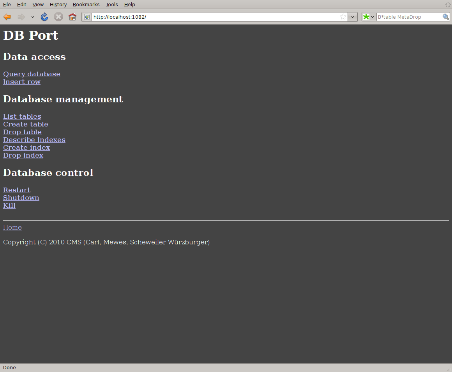
Task: Click the Shutdown database link
Action: tap(21, 198)
